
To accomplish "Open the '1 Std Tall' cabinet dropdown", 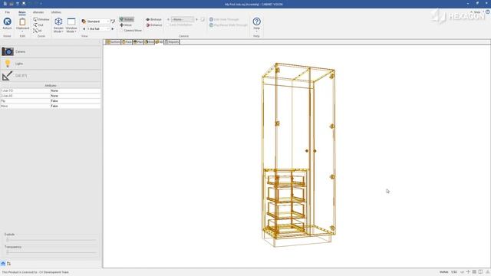I will (x=98, y=29).
